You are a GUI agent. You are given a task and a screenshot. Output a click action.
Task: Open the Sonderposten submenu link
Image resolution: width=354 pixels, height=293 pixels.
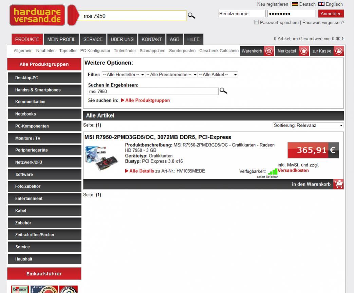click(182, 51)
